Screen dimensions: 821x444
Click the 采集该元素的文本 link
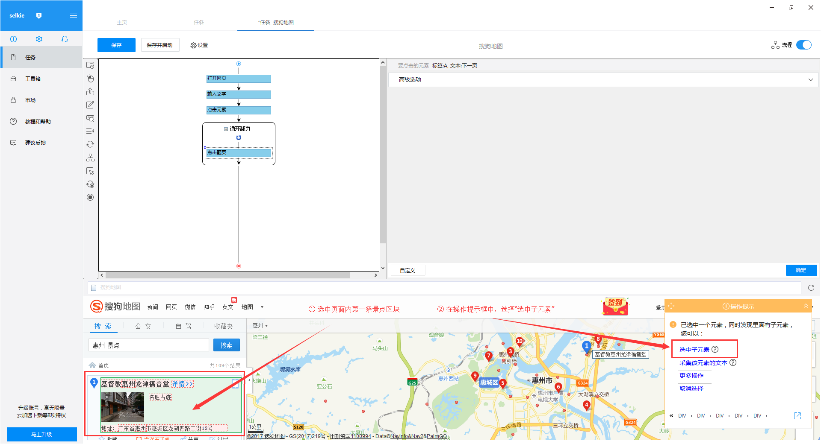coord(703,363)
